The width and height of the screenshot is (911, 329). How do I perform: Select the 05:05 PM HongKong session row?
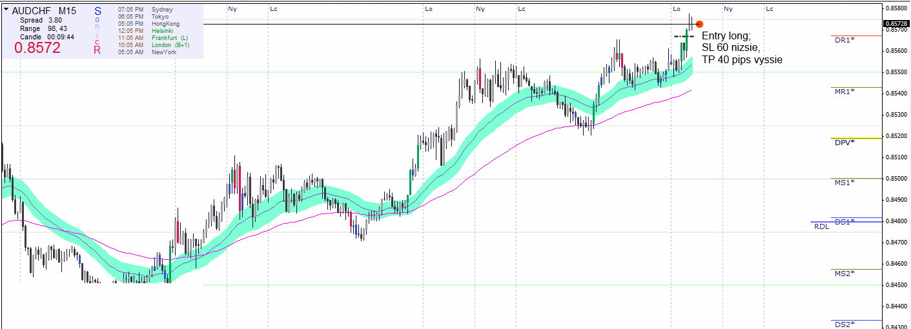coord(150,24)
